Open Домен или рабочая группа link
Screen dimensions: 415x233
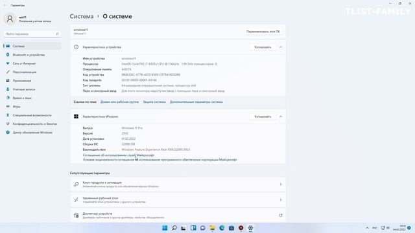point(119,102)
